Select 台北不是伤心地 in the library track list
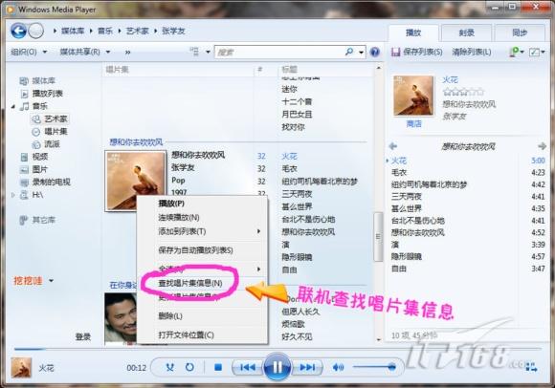Viewport: 555px width, 388px height. tap(308, 220)
